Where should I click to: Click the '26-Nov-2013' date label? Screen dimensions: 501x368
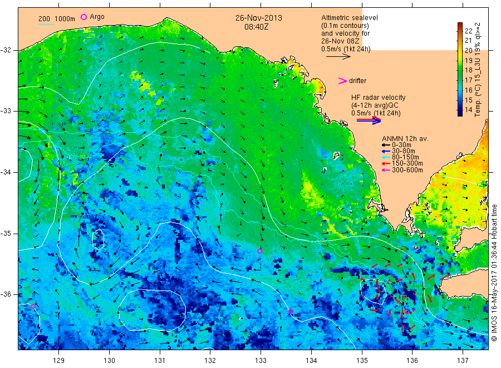coord(259,18)
